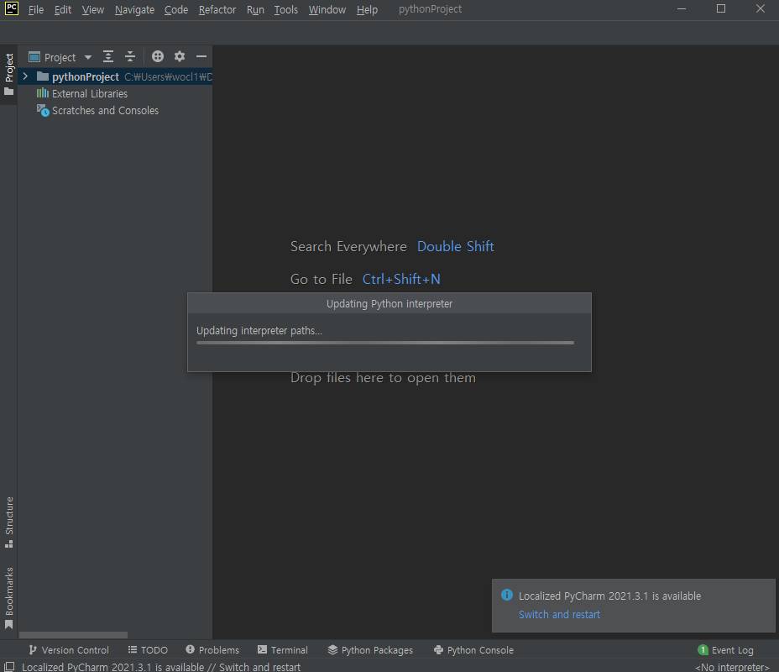This screenshot has width=779, height=672.
Task: Click the Updating interpreter paths progress bar
Action: [x=385, y=343]
